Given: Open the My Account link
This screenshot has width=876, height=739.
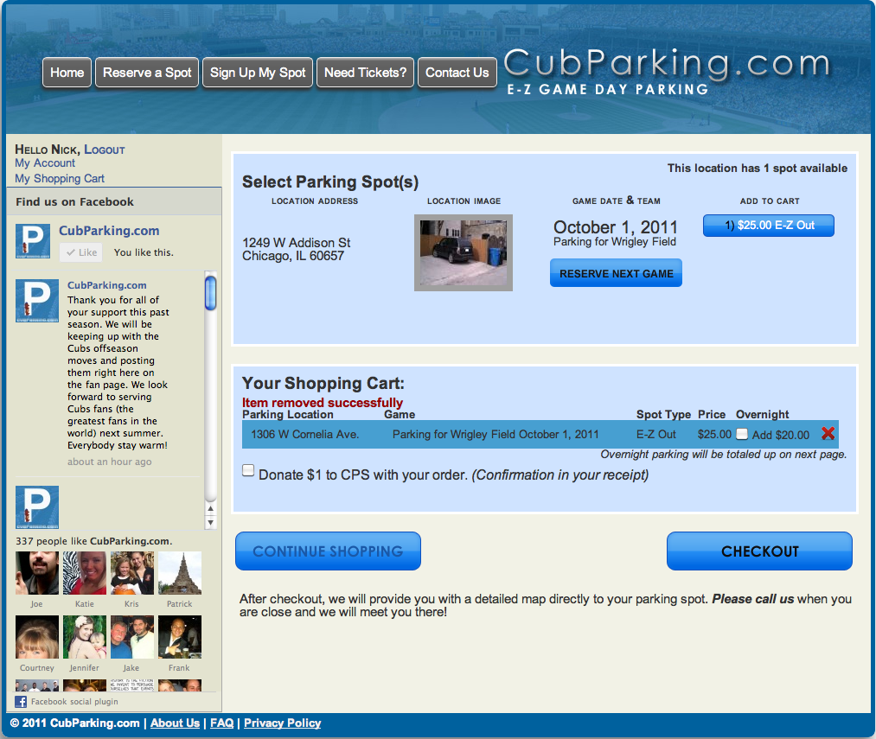Looking at the screenshot, I should (45, 163).
